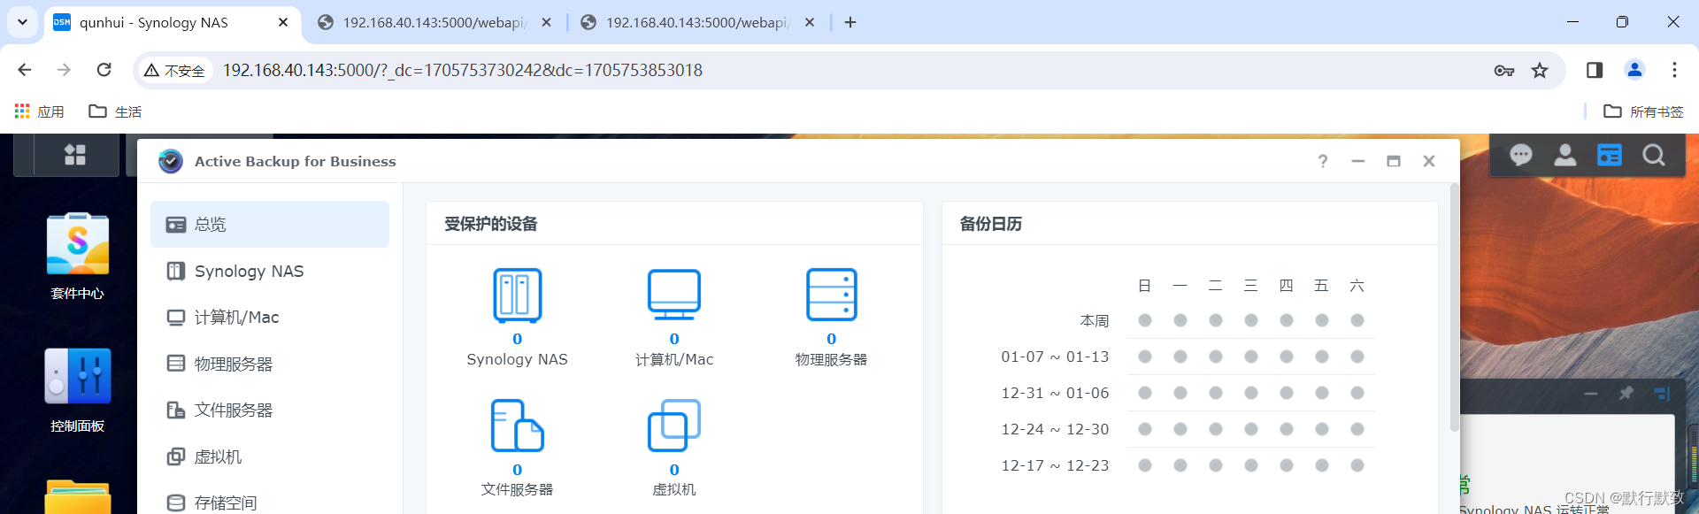This screenshot has width=1699, height=514.
Task: Open a new browser tab
Action: [x=850, y=23]
